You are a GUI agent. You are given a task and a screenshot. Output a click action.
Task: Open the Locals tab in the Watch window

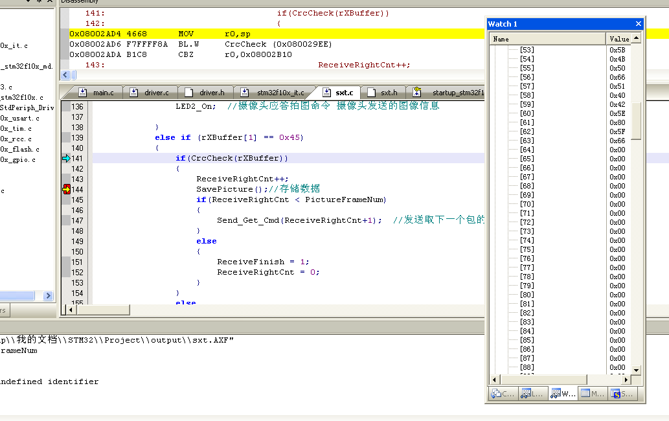[533, 394]
